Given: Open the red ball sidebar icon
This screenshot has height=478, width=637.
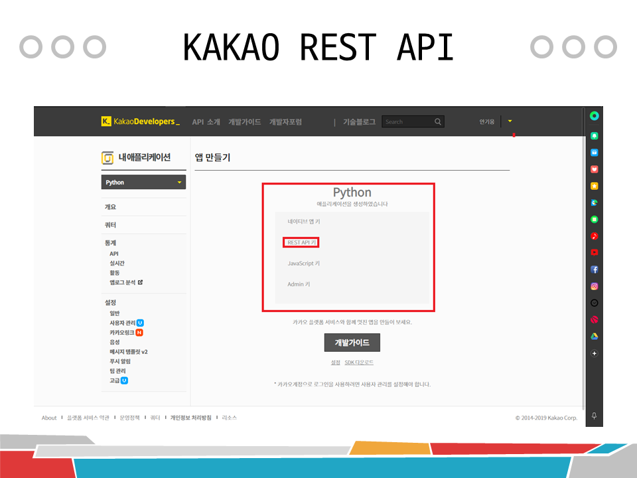Looking at the screenshot, I should 594,320.
